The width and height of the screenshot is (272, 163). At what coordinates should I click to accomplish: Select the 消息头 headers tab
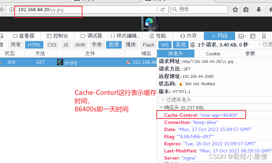coord(176,53)
